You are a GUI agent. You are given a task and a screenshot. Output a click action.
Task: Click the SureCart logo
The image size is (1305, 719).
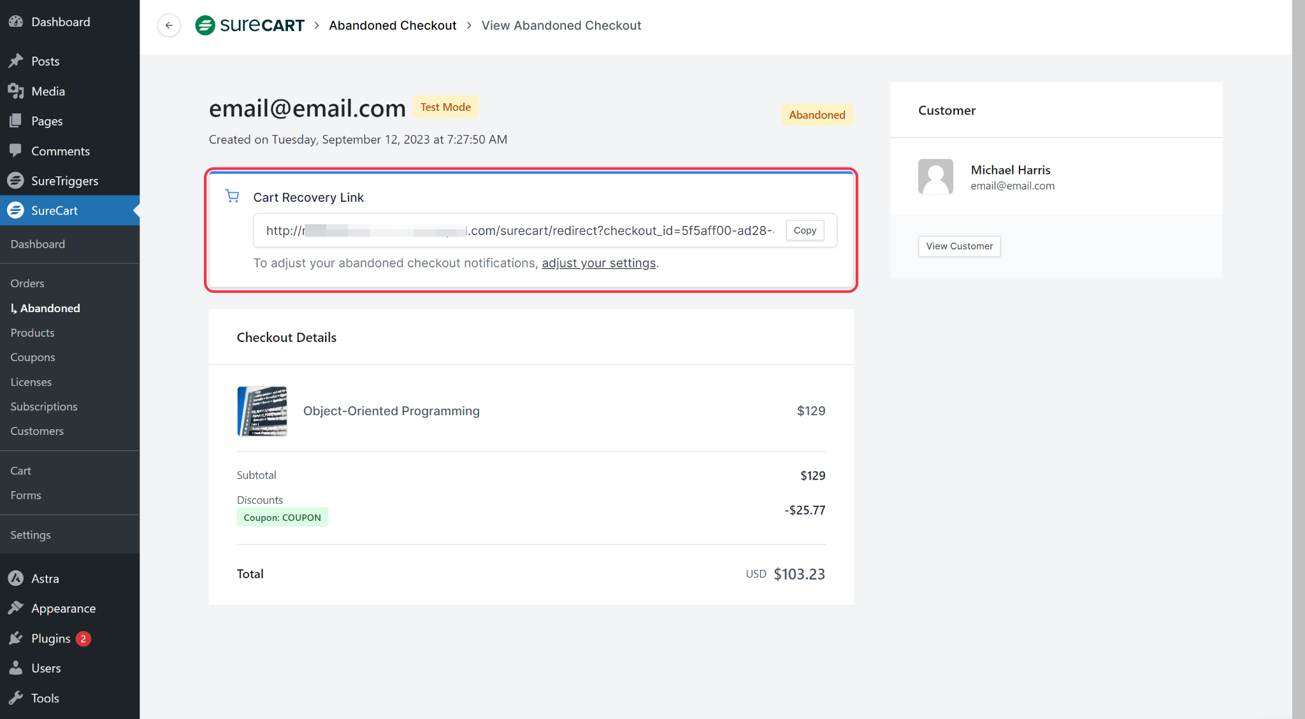tap(250, 25)
